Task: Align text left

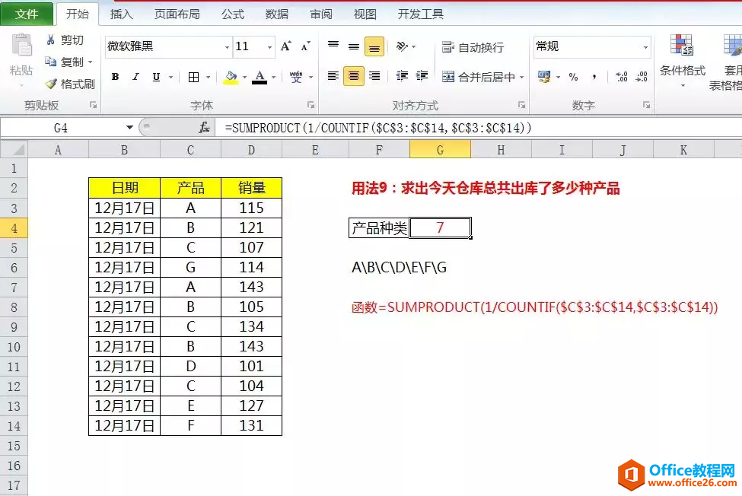Action: pyautogui.click(x=333, y=76)
